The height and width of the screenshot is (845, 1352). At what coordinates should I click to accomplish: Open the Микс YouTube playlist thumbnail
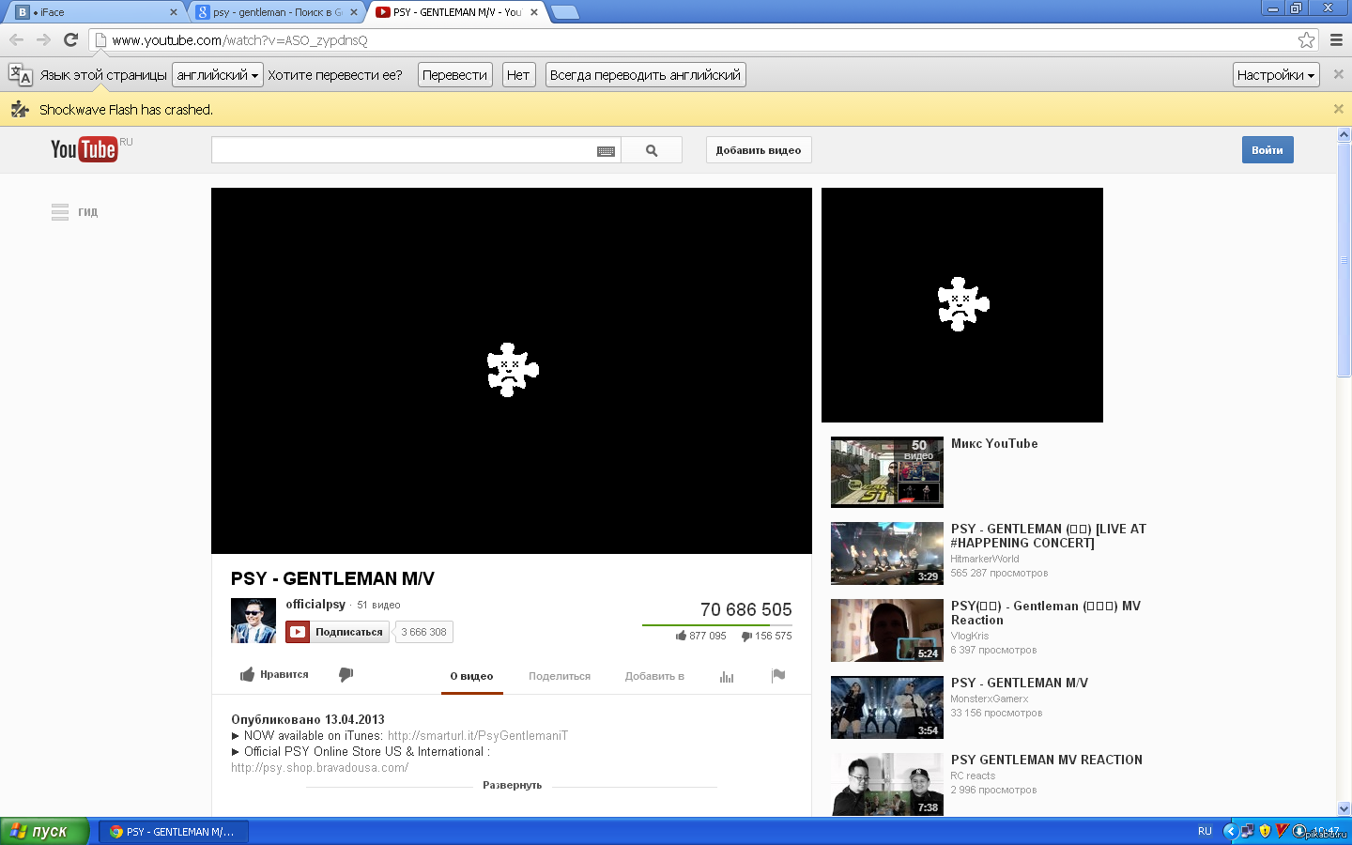pyautogui.click(x=887, y=471)
